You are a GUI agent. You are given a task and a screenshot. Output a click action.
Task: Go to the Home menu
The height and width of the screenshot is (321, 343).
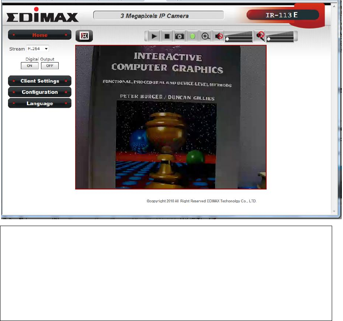click(x=39, y=35)
